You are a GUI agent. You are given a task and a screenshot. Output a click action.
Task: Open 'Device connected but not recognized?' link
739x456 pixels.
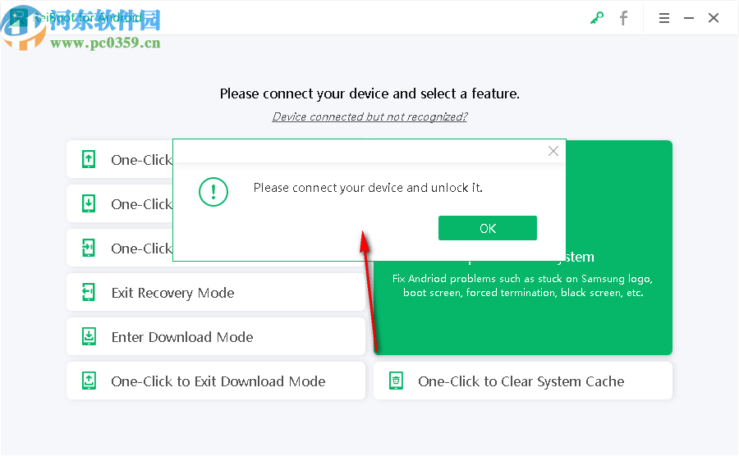pyautogui.click(x=369, y=116)
